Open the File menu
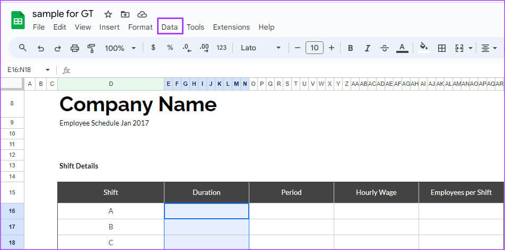The image size is (505, 250). coord(39,27)
